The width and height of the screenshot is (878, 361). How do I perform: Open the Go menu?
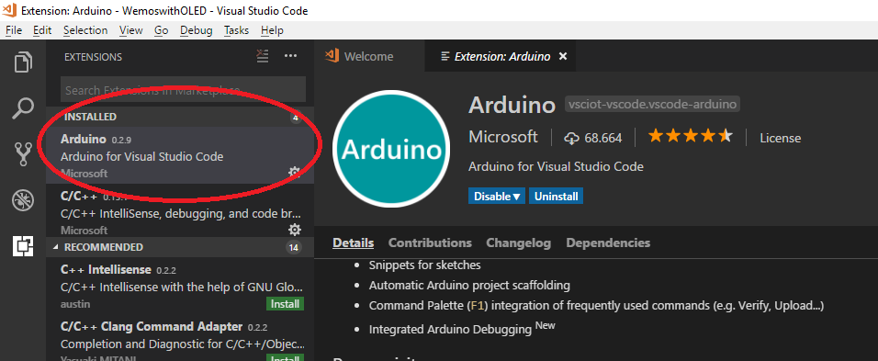[162, 30]
